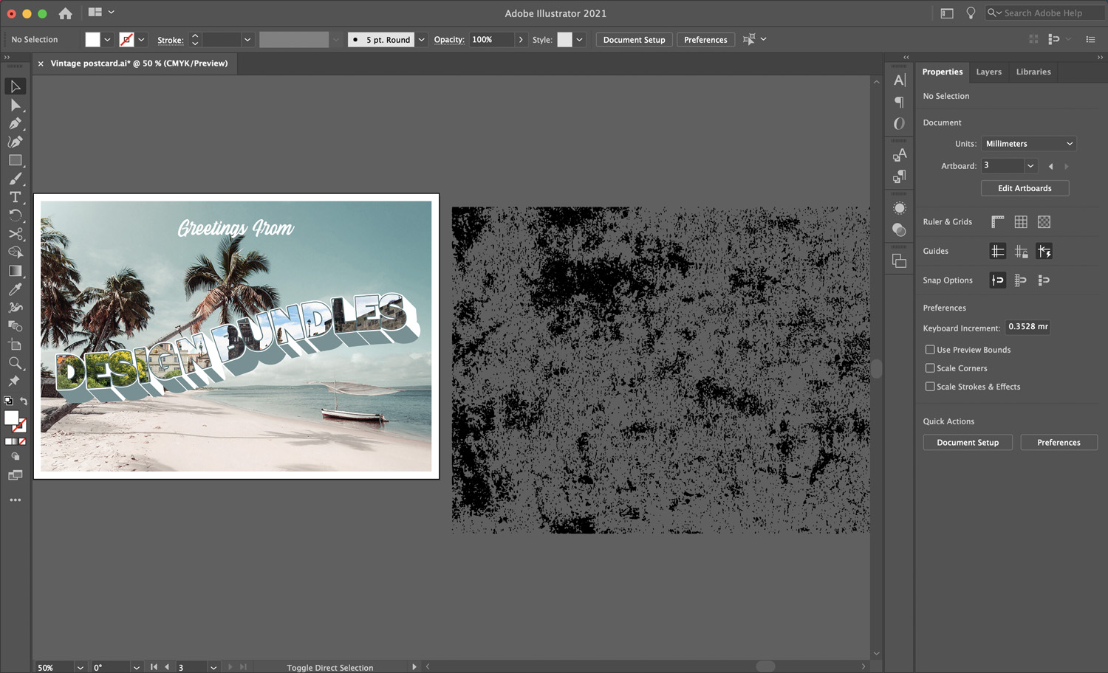Toggle Snap to Point option
This screenshot has height=673, width=1108.
point(998,280)
